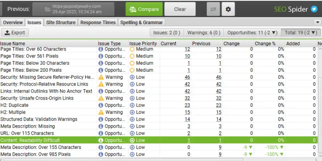Click the swap crawls arrows icon
Image resolution: width=322 pixels, height=161 pixels.
[x=213, y=9]
